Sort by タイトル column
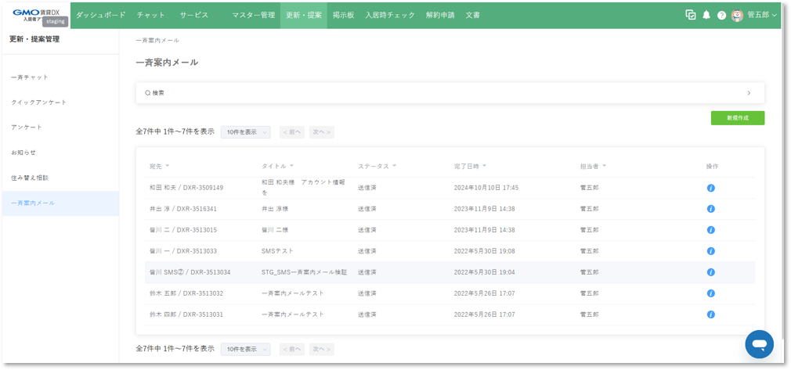The width and height of the screenshot is (791, 370). [x=277, y=167]
